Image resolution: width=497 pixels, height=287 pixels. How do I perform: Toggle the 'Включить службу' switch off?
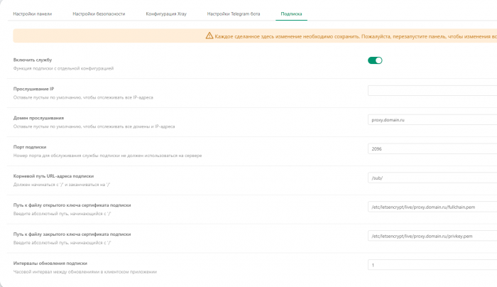click(x=375, y=60)
